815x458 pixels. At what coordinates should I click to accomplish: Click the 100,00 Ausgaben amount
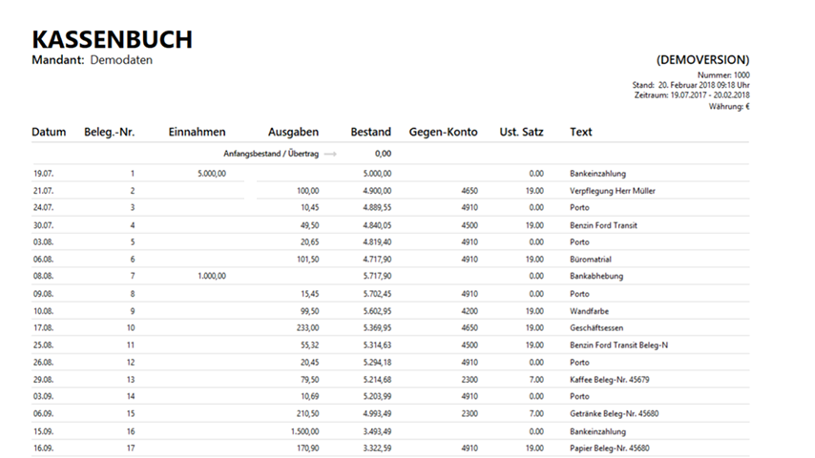307,191
